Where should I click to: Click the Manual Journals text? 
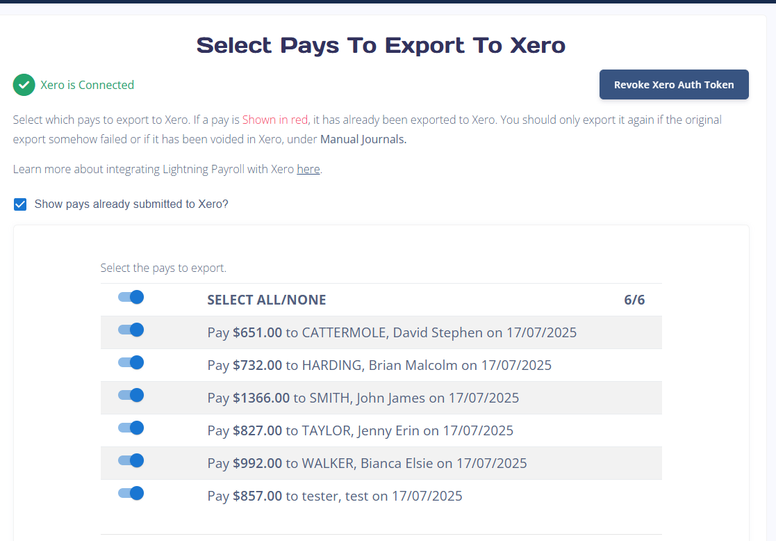(363, 139)
